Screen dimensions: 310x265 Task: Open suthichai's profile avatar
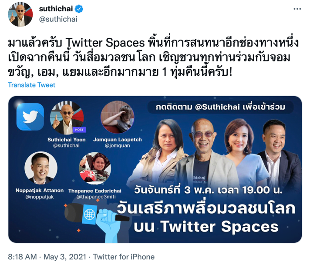pyautogui.click(x=20, y=14)
